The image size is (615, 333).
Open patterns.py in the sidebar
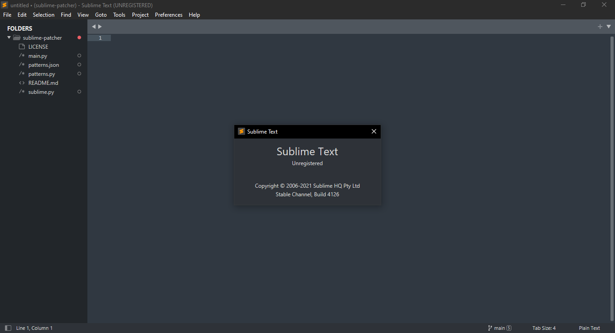coord(42,74)
